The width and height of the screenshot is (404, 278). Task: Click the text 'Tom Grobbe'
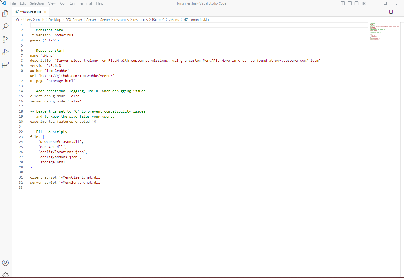pos(57,71)
